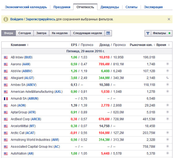Select the Сегодня time range

tap(24, 33)
